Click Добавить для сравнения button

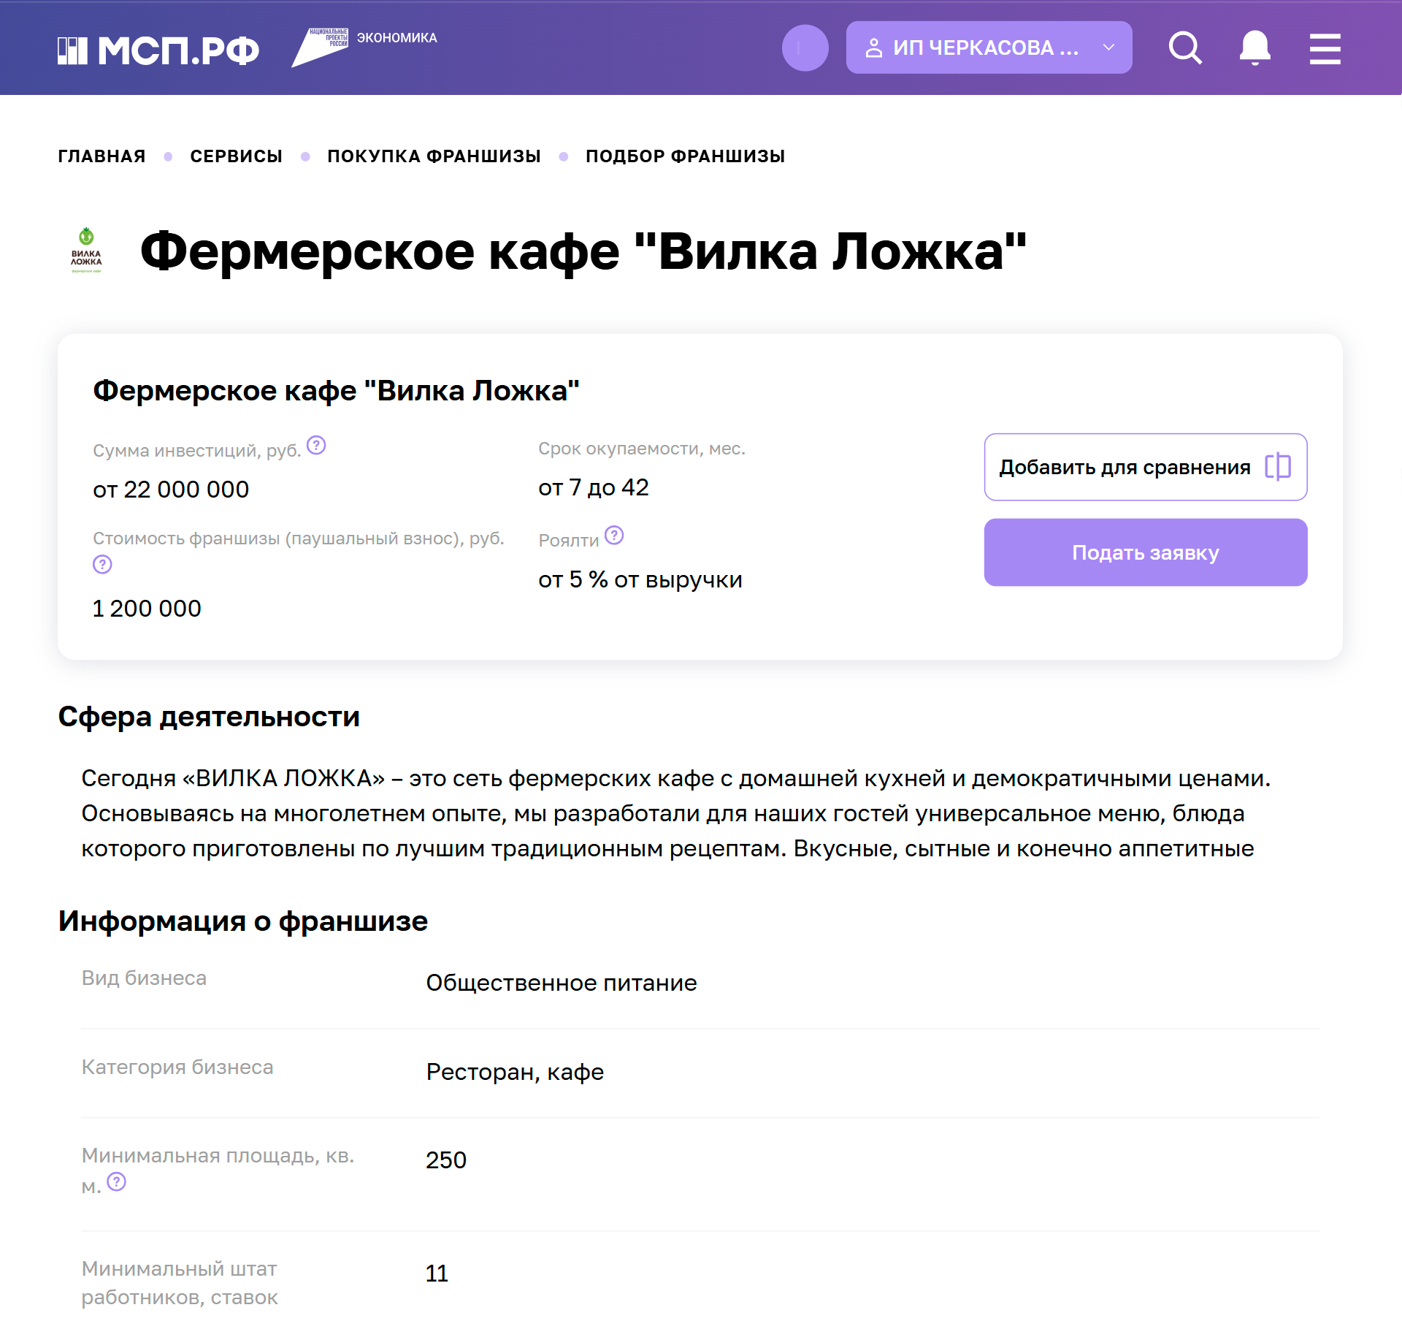(x=1145, y=467)
